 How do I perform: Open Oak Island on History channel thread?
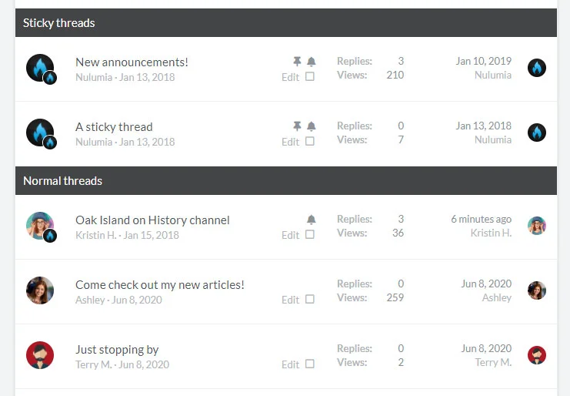[x=152, y=220]
